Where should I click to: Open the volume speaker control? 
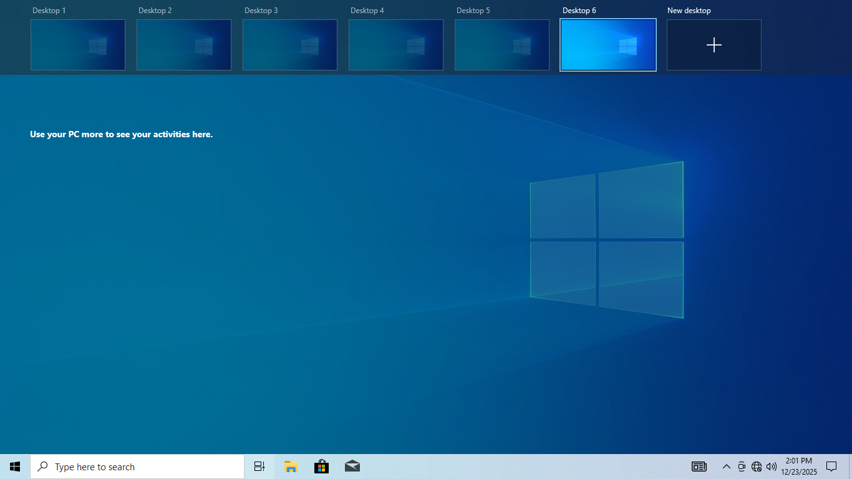(x=772, y=467)
